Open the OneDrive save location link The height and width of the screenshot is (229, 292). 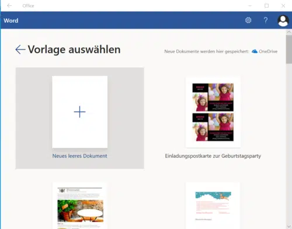coord(268,51)
